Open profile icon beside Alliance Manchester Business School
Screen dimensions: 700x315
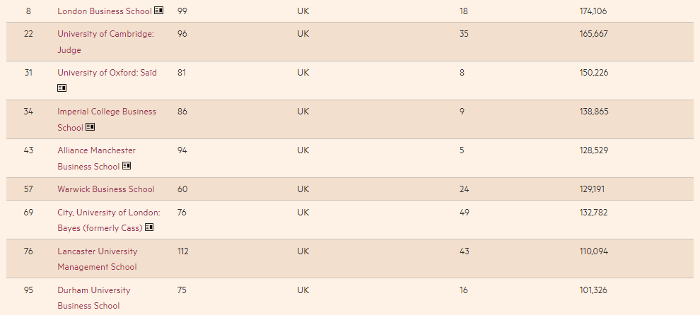[x=127, y=165]
